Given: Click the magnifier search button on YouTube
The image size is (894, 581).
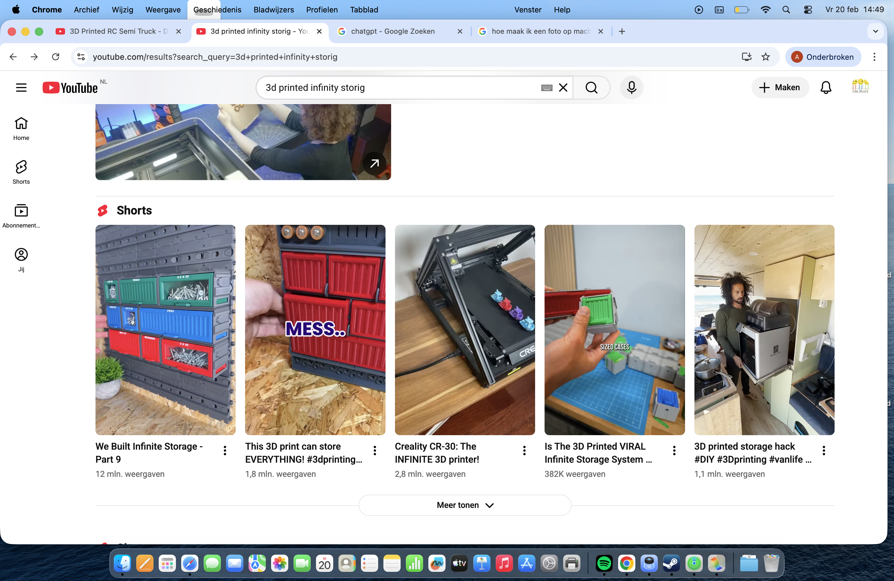Looking at the screenshot, I should click(591, 88).
